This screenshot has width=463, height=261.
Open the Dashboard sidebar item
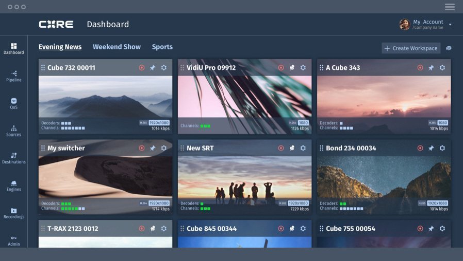13,49
